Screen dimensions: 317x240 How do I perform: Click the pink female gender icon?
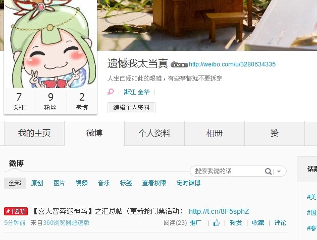pos(111,92)
